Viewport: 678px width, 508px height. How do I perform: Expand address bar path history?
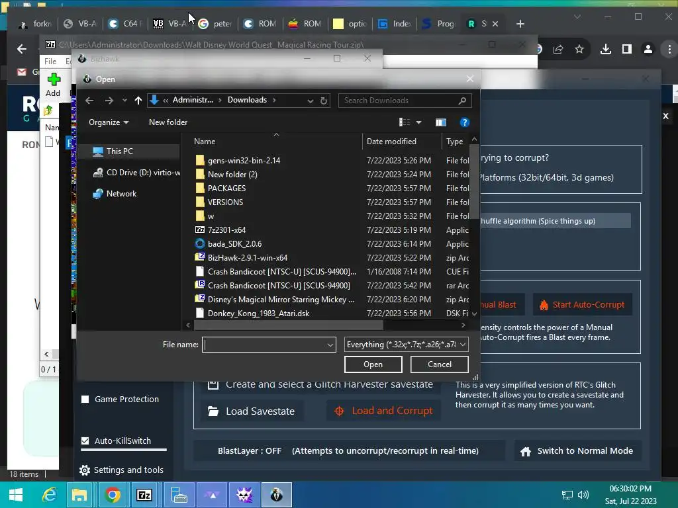310,101
